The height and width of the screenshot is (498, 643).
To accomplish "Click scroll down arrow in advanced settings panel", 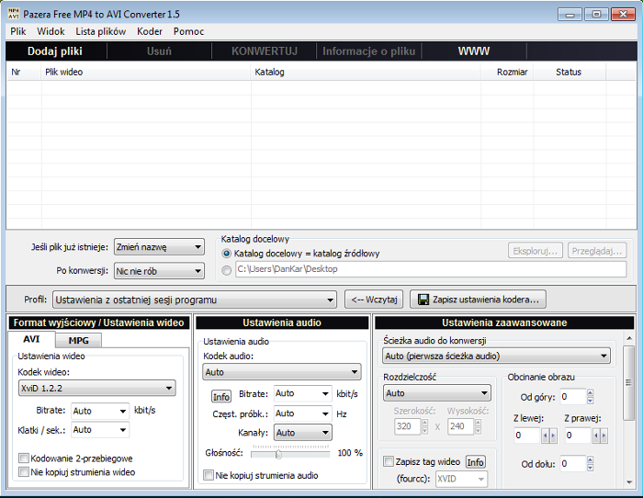I will (x=628, y=482).
